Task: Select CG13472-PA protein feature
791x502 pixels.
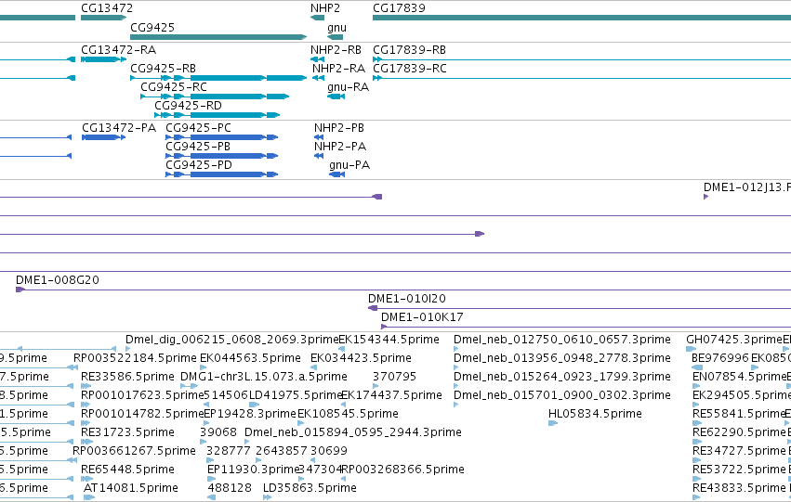Action: point(103,137)
